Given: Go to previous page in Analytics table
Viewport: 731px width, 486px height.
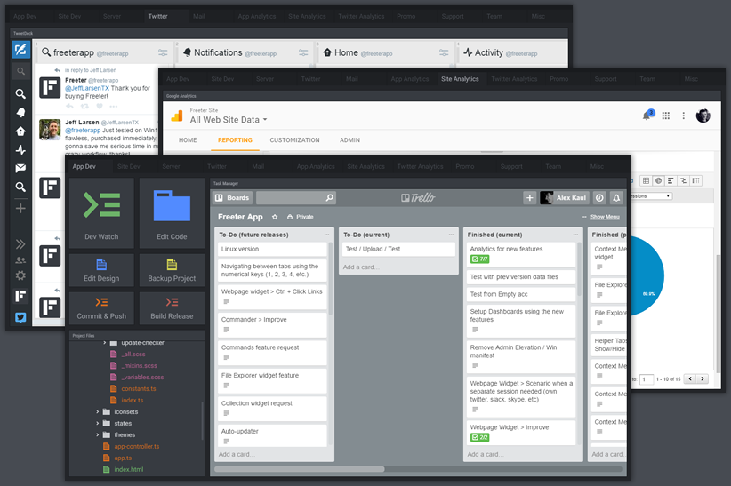Looking at the screenshot, I should [690, 378].
